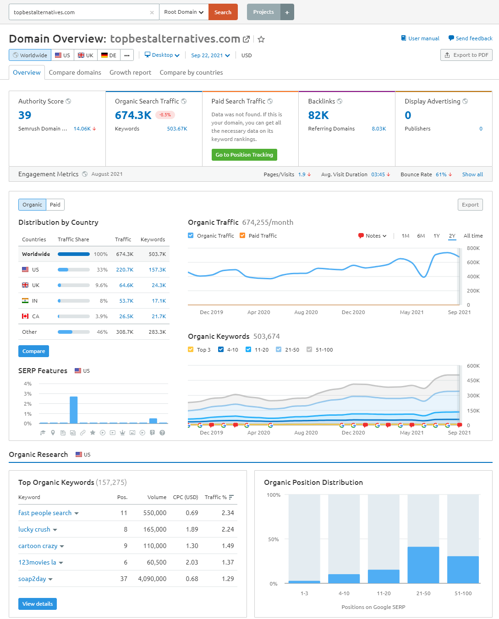Toggle Organic Traffic checkbox on chart
This screenshot has height=619, width=499.
(191, 236)
